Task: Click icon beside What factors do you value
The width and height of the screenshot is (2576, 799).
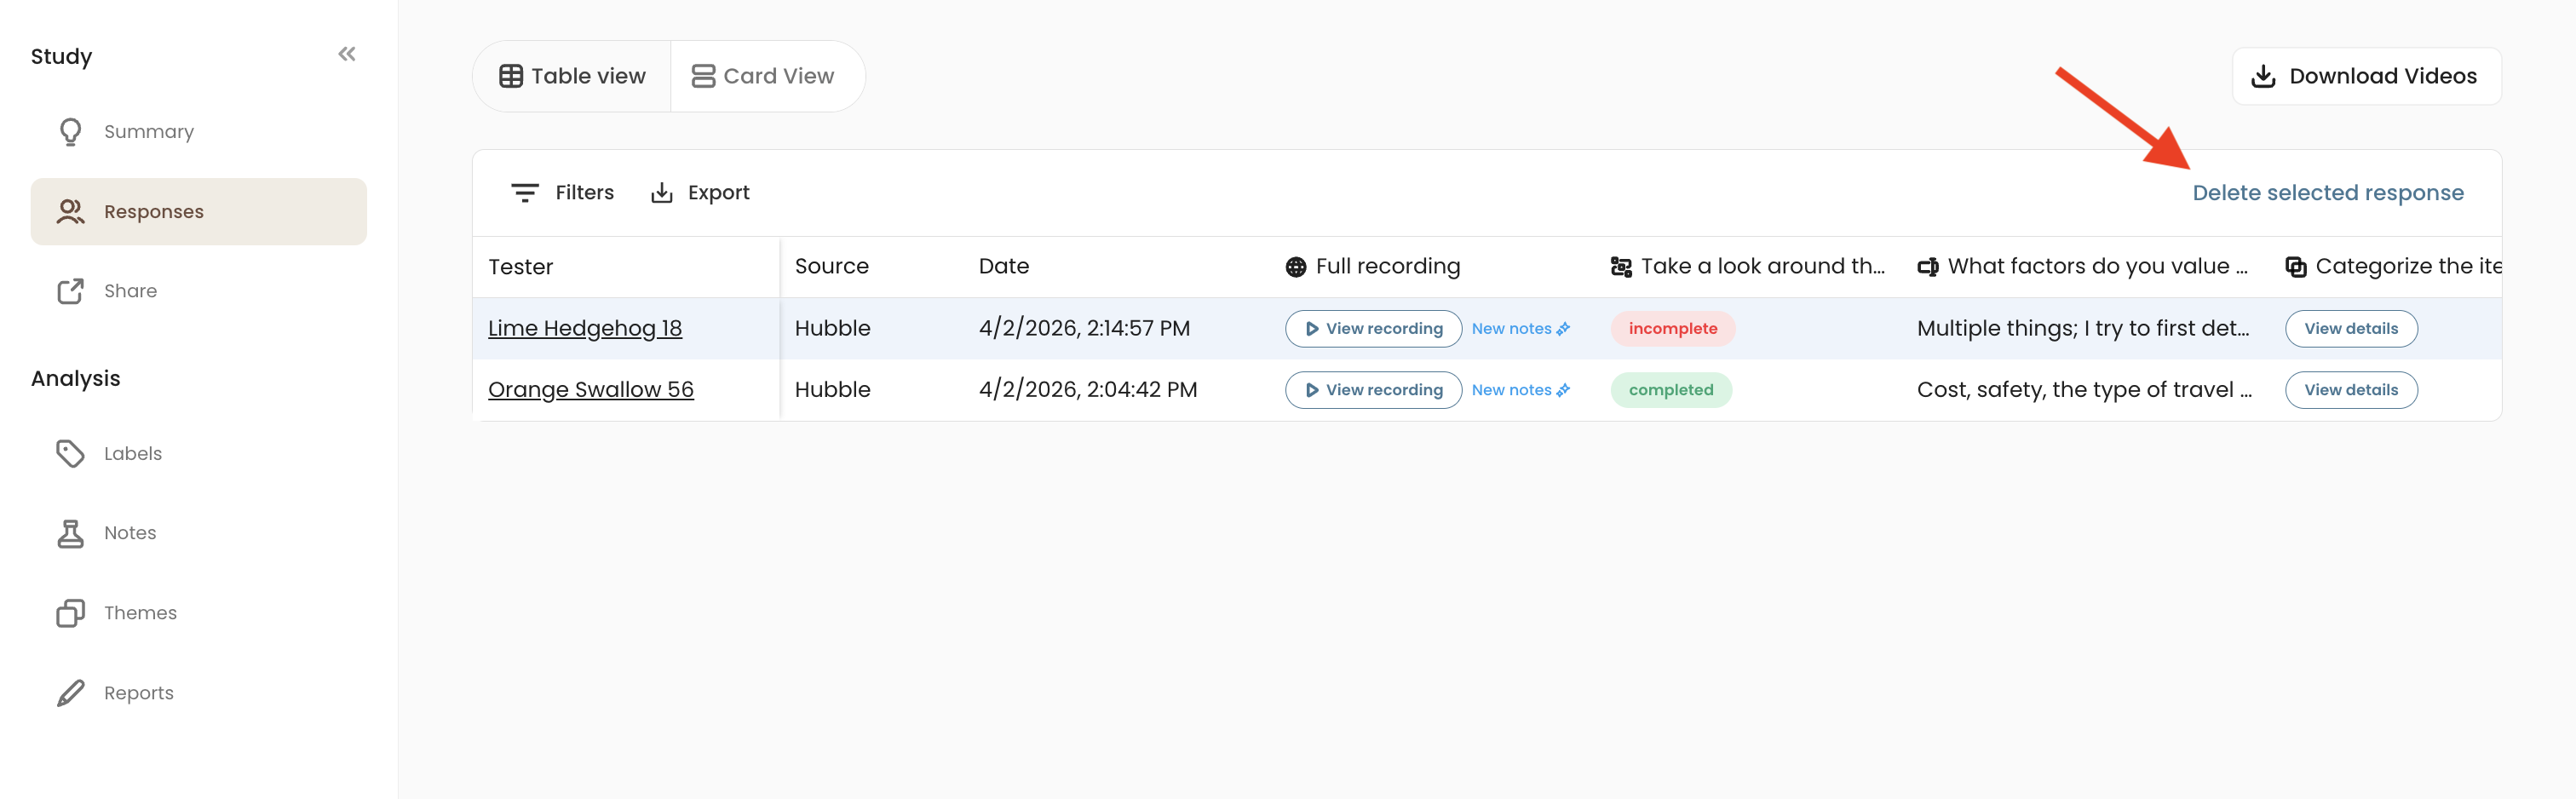Action: click(x=1928, y=267)
